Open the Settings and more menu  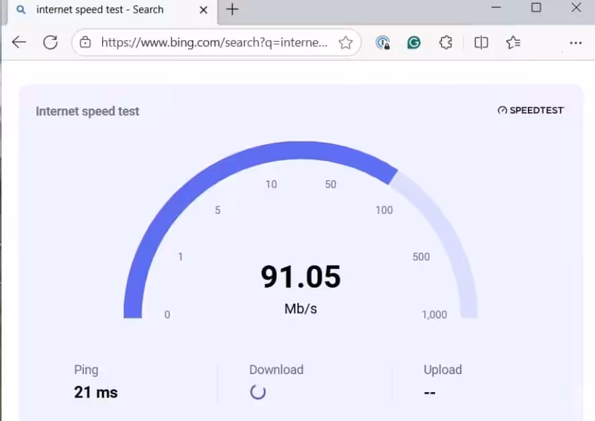tap(575, 42)
